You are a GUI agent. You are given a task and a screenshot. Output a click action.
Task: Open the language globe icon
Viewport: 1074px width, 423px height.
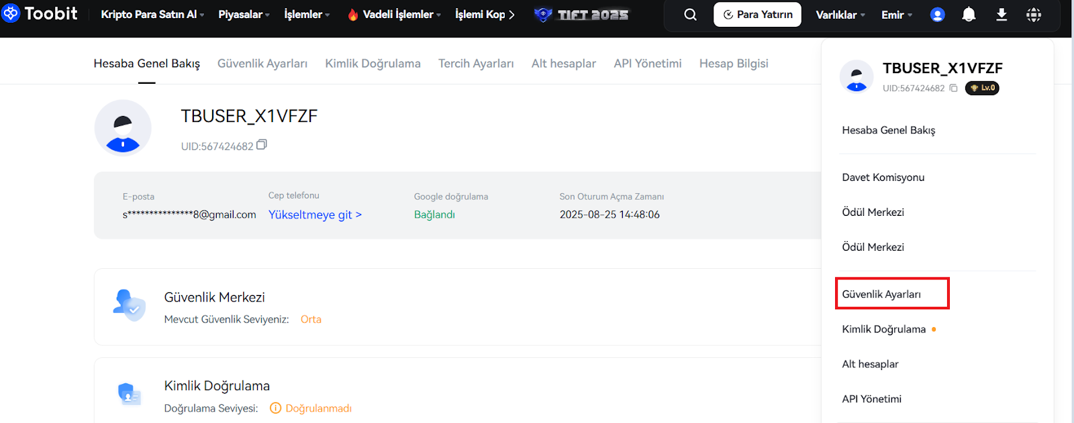click(x=1034, y=14)
